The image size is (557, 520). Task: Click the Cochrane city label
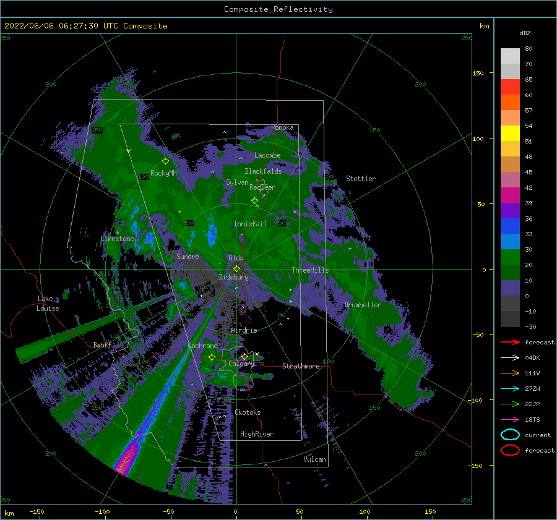(202, 346)
